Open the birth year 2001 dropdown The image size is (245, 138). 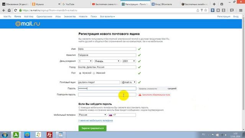129,61
